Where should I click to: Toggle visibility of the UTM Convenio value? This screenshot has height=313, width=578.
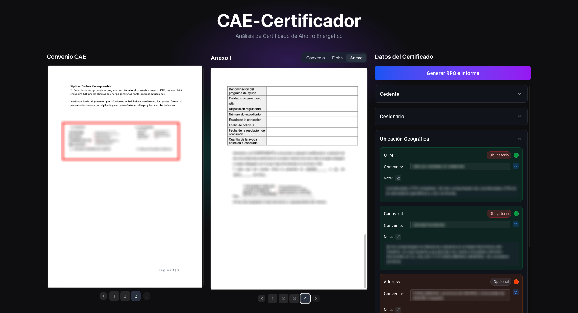[516, 166]
